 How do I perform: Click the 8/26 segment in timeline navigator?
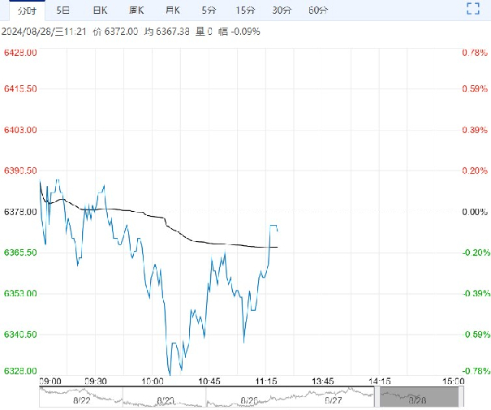pos(249,398)
